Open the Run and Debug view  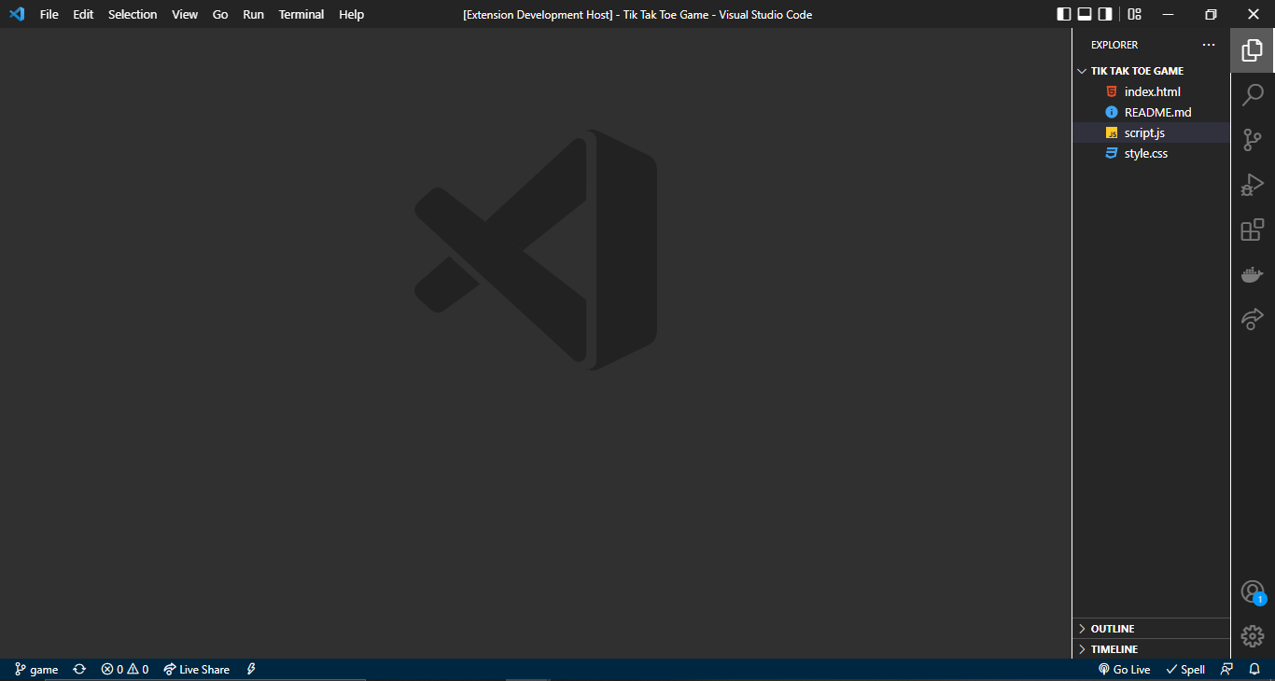pos(1253,185)
